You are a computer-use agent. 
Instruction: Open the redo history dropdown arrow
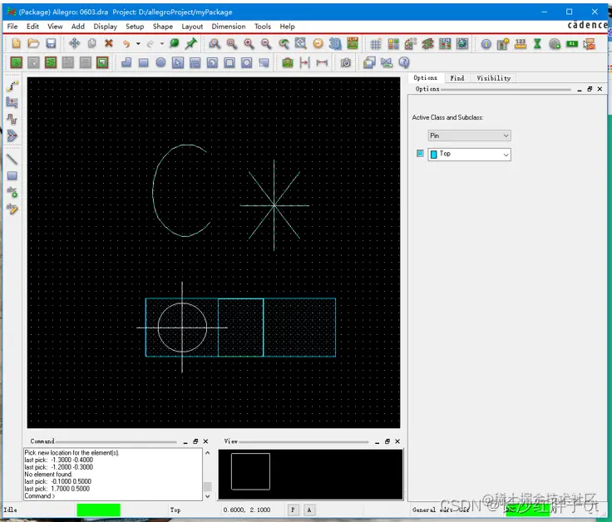161,44
